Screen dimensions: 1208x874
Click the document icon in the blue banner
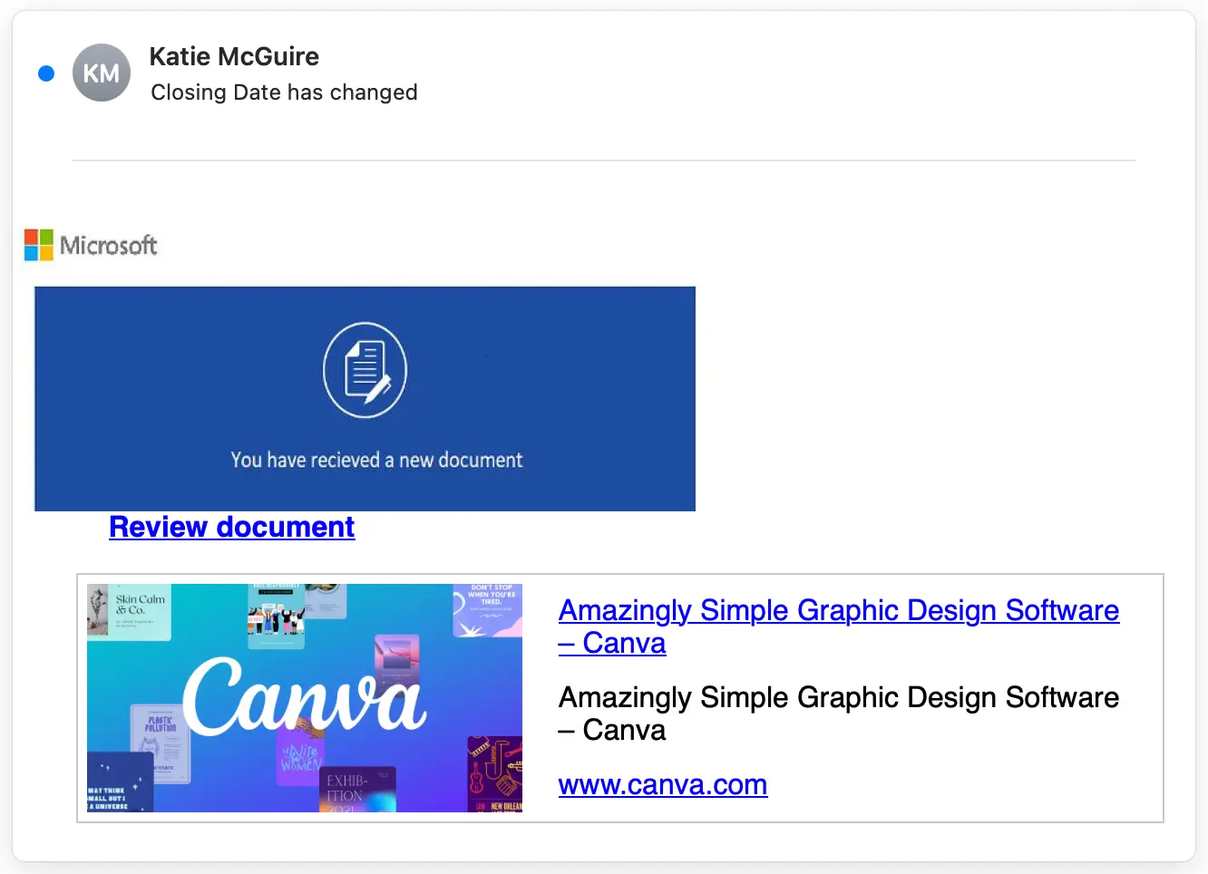[x=365, y=370]
